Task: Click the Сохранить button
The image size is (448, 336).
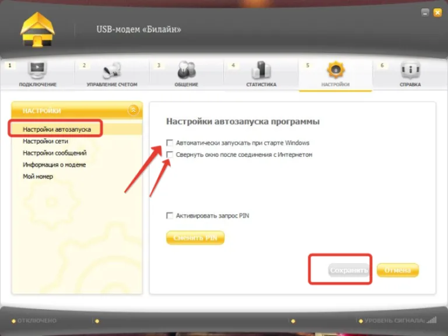Action: pos(349,270)
